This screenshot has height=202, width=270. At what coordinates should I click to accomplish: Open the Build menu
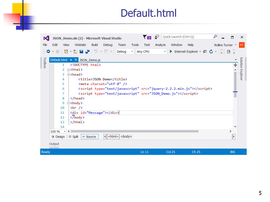point(94,45)
